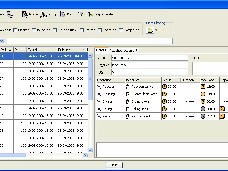228x171 pixels.
Task: Click the Hydrocyklon wash resource text
Action: (144, 94)
